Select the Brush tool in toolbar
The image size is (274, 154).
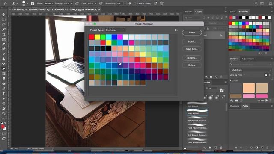pos(4,54)
